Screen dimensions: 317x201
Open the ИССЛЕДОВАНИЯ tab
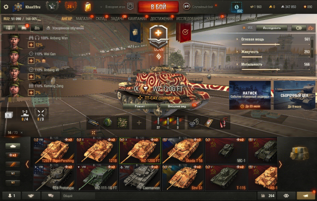coord(189,18)
